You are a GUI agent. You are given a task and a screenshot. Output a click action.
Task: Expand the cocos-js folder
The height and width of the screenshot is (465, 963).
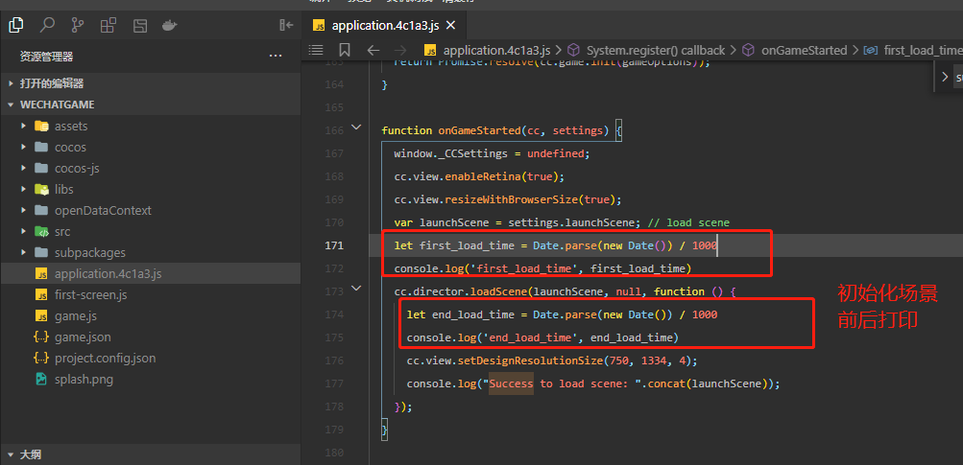[151, 168]
